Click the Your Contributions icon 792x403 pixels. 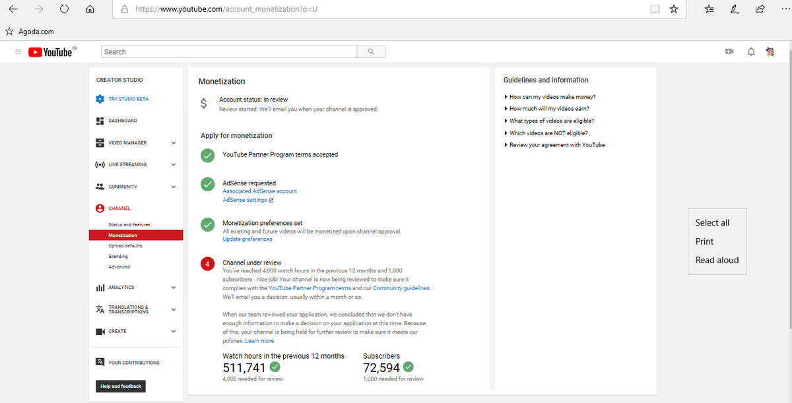tap(100, 363)
